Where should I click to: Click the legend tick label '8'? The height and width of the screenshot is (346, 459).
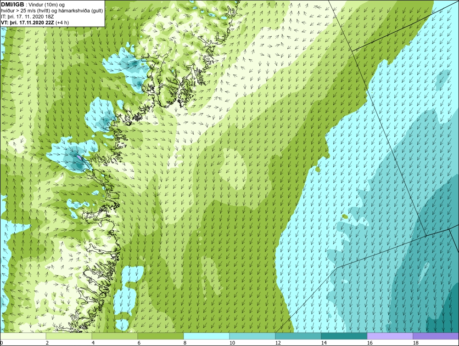coord(185,343)
